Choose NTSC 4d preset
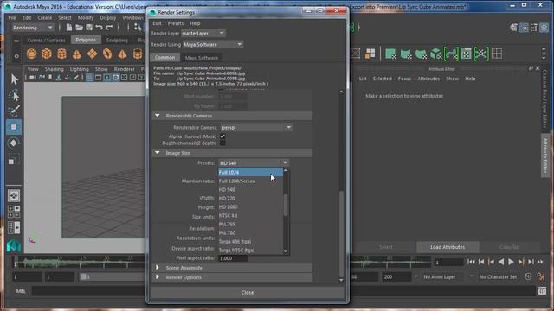The image size is (554, 311). (x=250, y=215)
